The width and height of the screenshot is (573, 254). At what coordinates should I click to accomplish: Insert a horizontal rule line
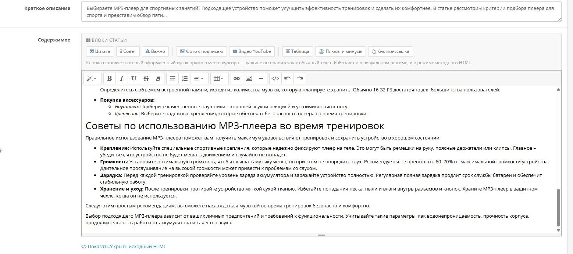click(261, 79)
